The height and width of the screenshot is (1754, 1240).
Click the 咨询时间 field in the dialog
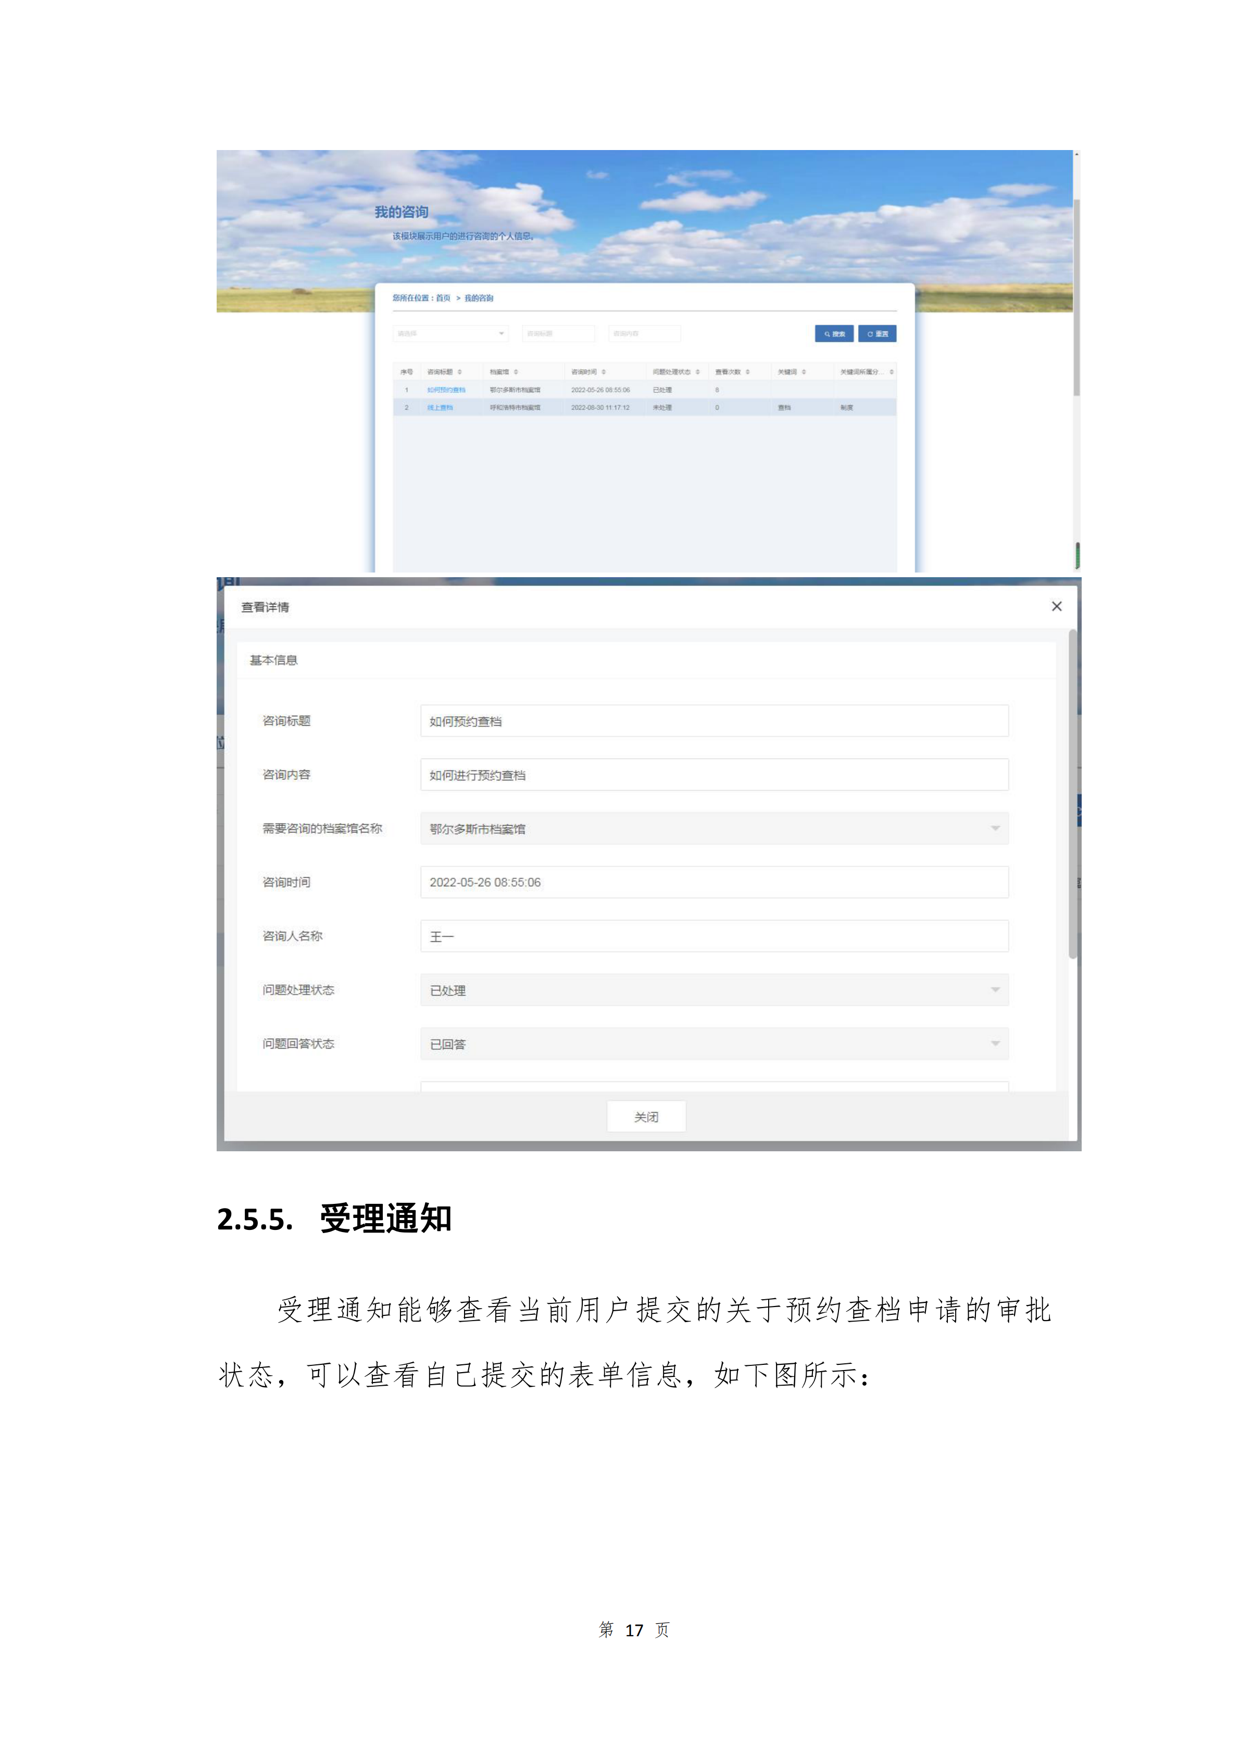coord(714,882)
